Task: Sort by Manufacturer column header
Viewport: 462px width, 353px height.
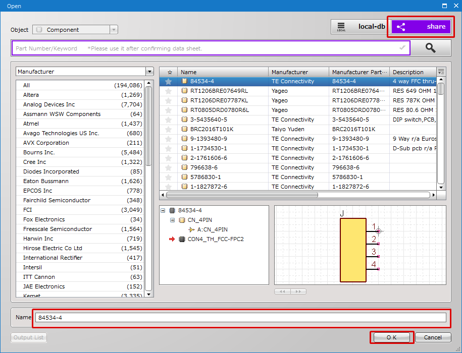Action: pos(299,72)
